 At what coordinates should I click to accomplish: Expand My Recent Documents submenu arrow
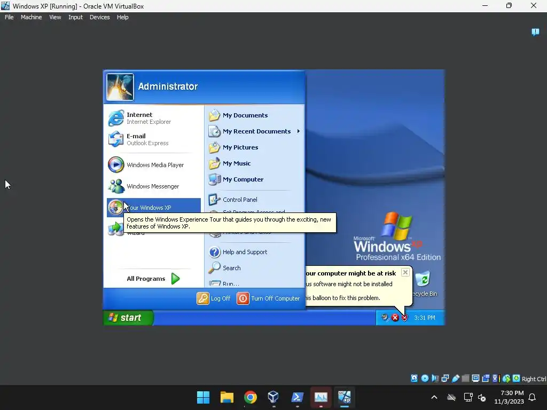tap(299, 131)
